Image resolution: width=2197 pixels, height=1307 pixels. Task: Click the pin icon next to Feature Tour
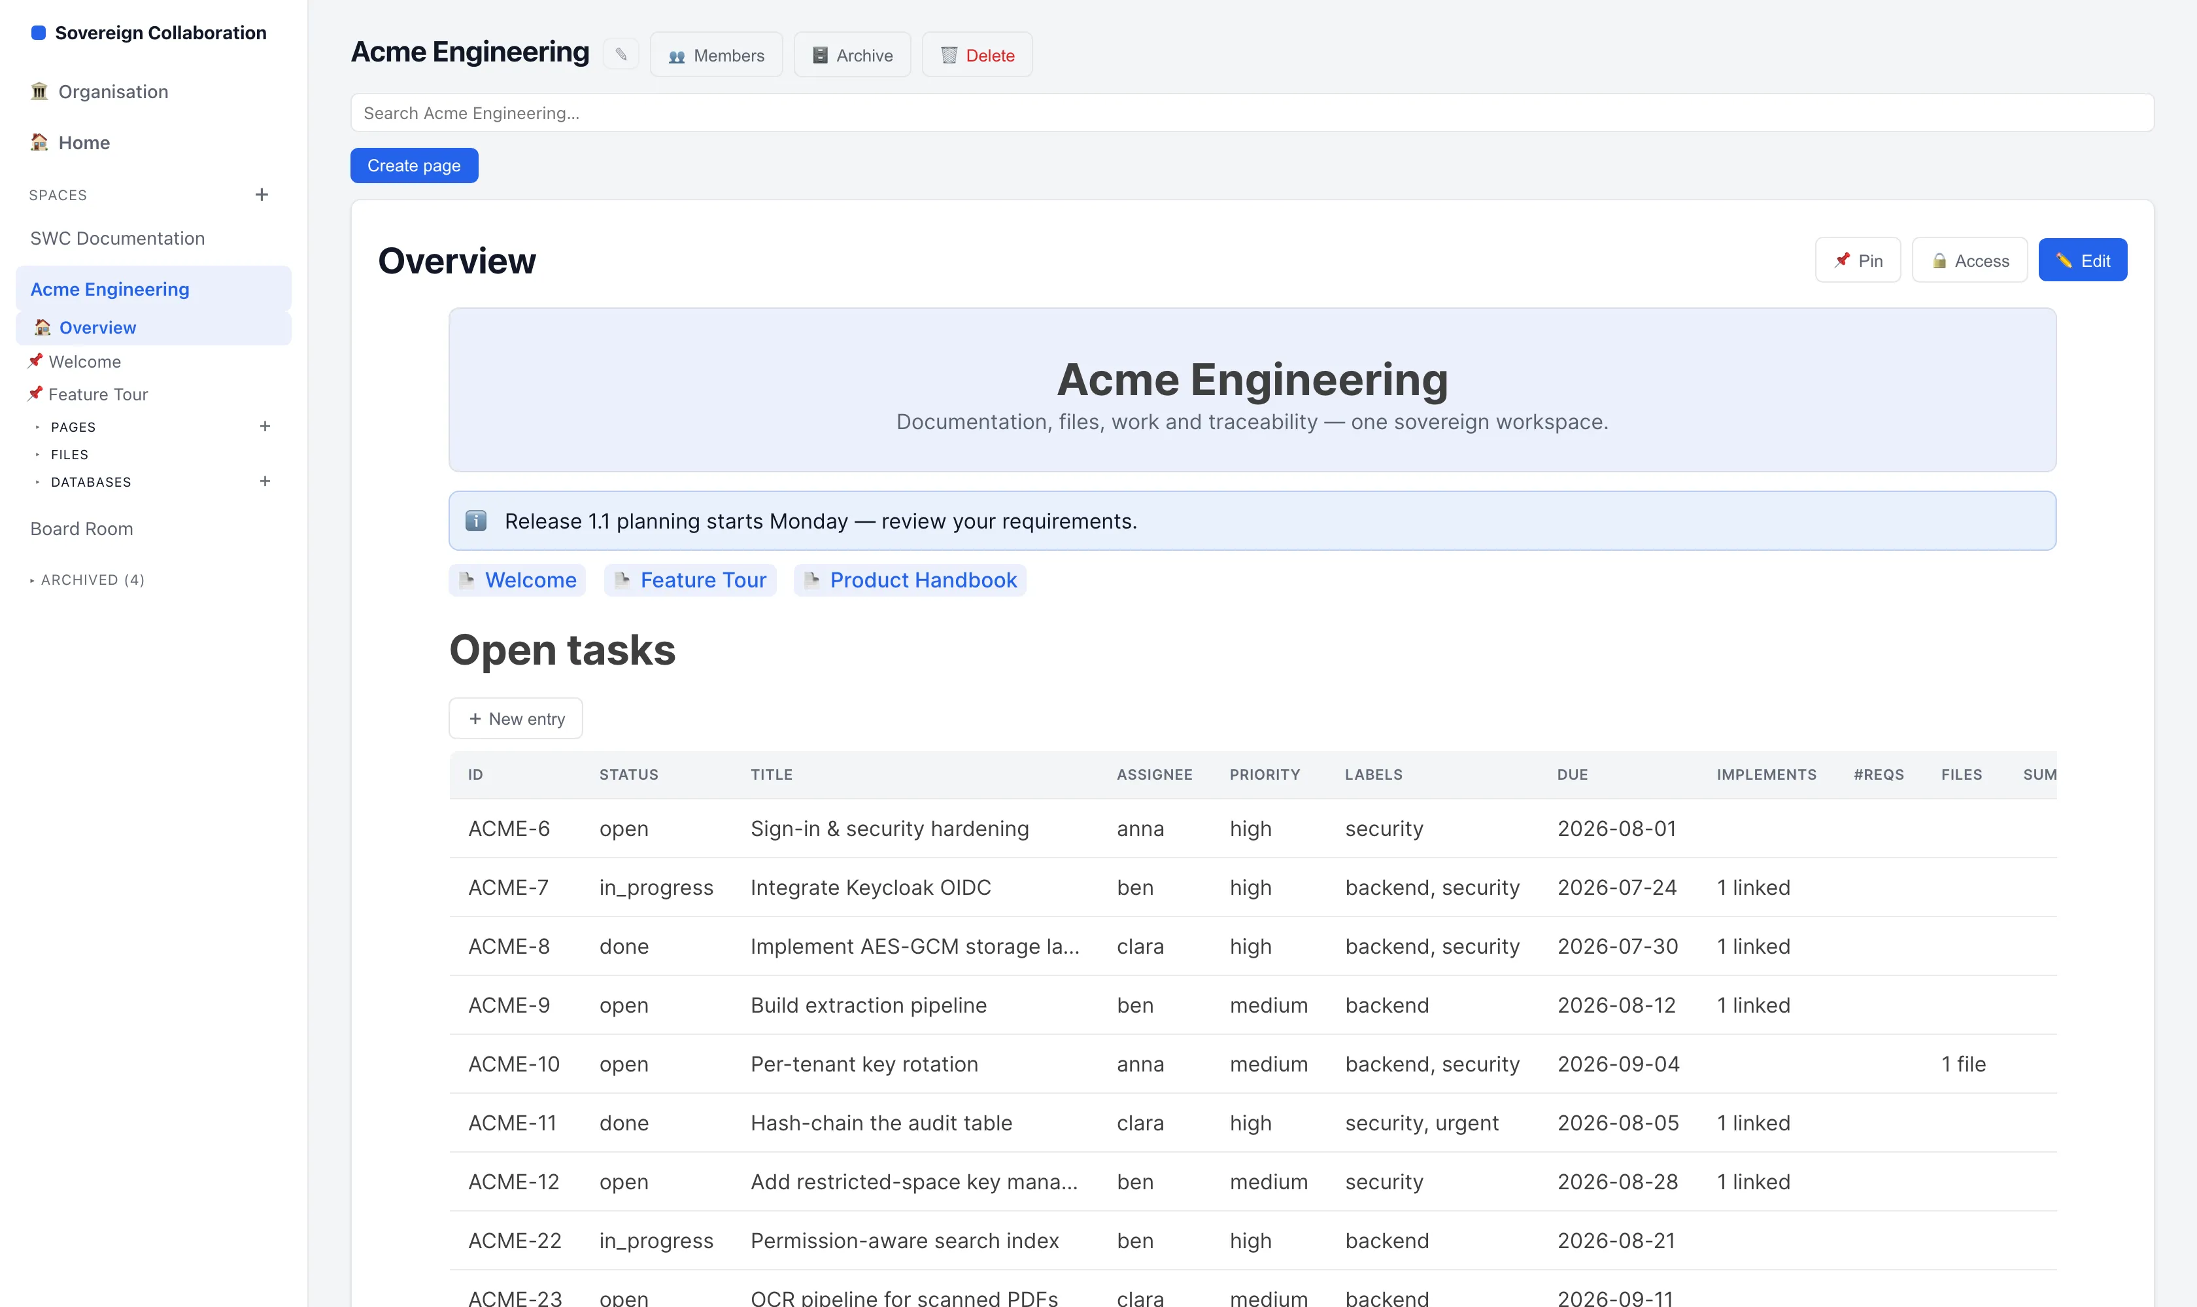(35, 394)
